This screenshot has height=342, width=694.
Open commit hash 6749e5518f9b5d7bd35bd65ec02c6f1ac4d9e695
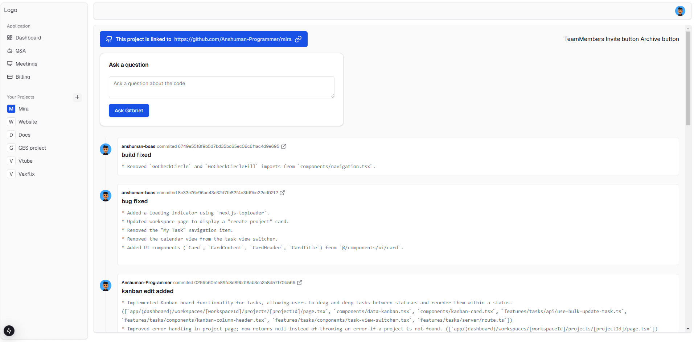point(229,146)
